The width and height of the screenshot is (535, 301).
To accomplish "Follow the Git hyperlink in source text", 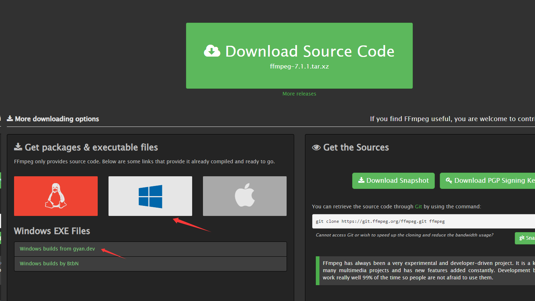I will click(x=418, y=207).
